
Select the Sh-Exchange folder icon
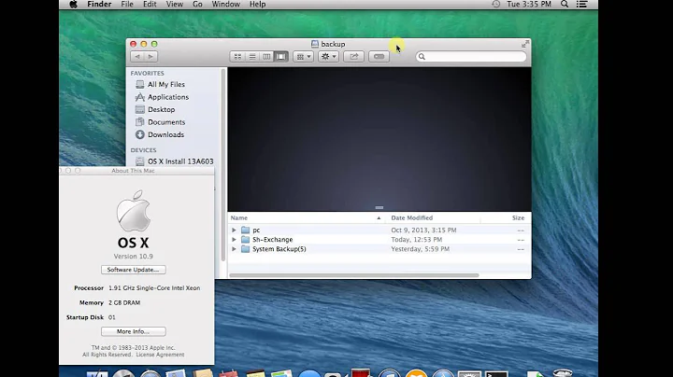pos(245,240)
